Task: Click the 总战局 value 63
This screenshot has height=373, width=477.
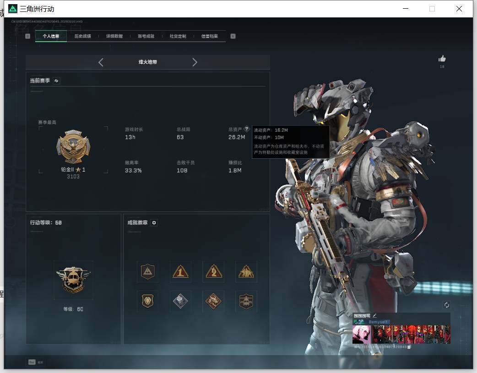Action: 180,137
